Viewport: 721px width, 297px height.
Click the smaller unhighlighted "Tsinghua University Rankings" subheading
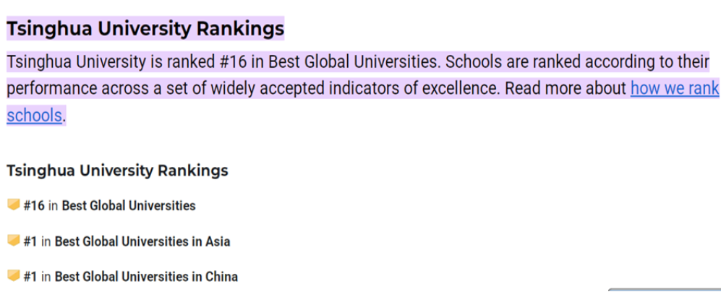[x=117, y=171]
